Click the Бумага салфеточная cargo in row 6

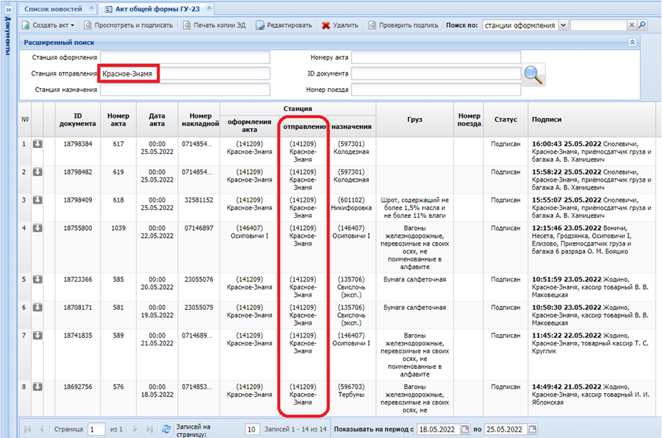click(x=414, y=308)
